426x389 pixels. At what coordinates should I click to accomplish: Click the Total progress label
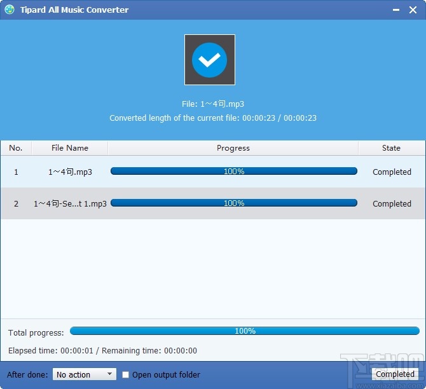(36, 333)
